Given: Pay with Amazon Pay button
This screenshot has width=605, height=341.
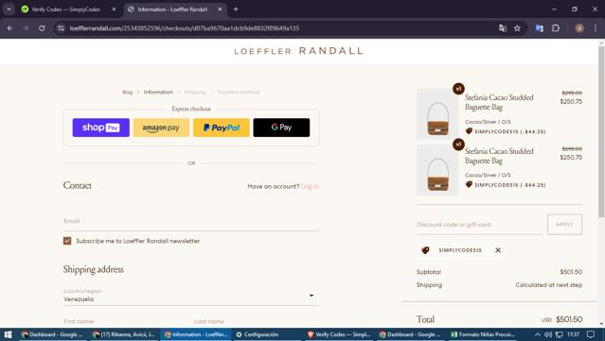Looking at the screenshot, I should [x=161, y=128].
